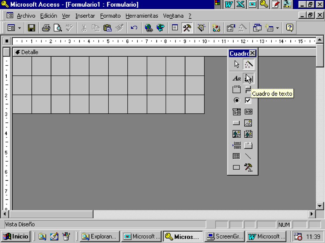This screenshot has height=243, width=325.
Task: Toggle the Web toolbar icon
Action: [x=160, y=28]
